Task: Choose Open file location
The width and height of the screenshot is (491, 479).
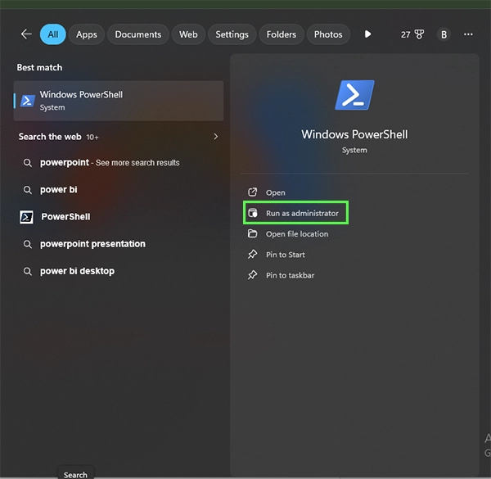Action: 297,234
